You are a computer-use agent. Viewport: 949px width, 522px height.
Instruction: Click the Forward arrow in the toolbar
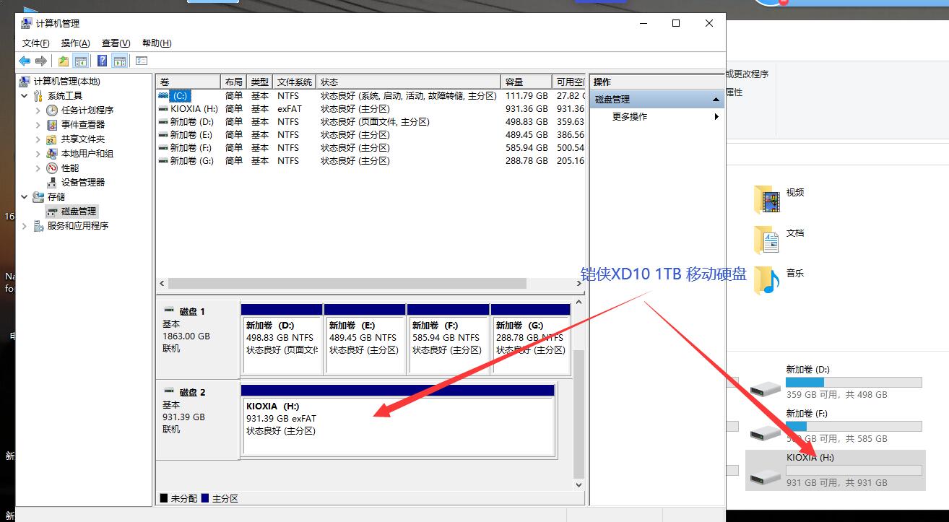tap(41, 61)
